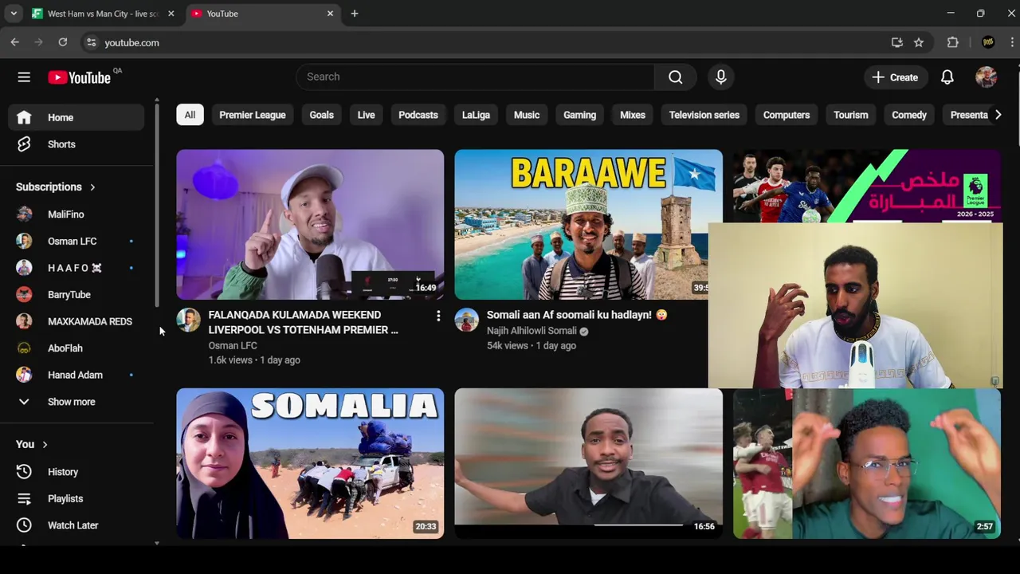Screen dimensions: 1020x574
Task: Go back in the browser
Action: coord(15,42)
